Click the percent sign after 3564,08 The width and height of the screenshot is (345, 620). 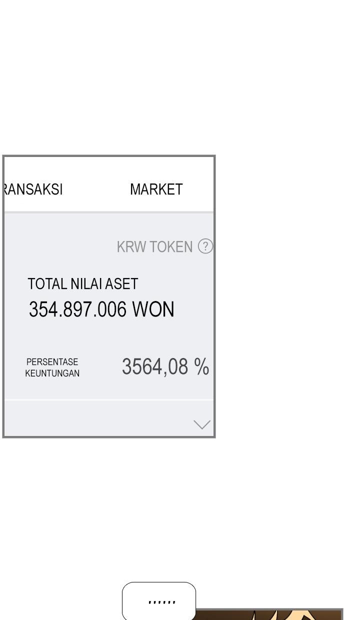pyautogui.click(x=201, y=366)
